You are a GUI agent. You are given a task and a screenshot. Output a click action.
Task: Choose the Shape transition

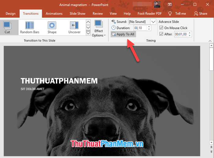[52, 27]
